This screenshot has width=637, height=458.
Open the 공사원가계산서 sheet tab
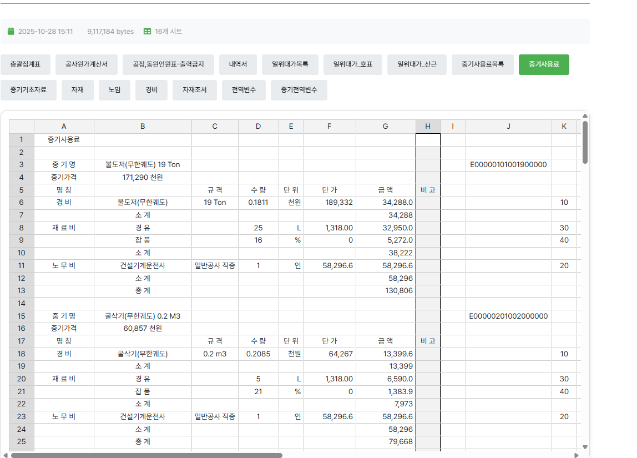(86, 64)
